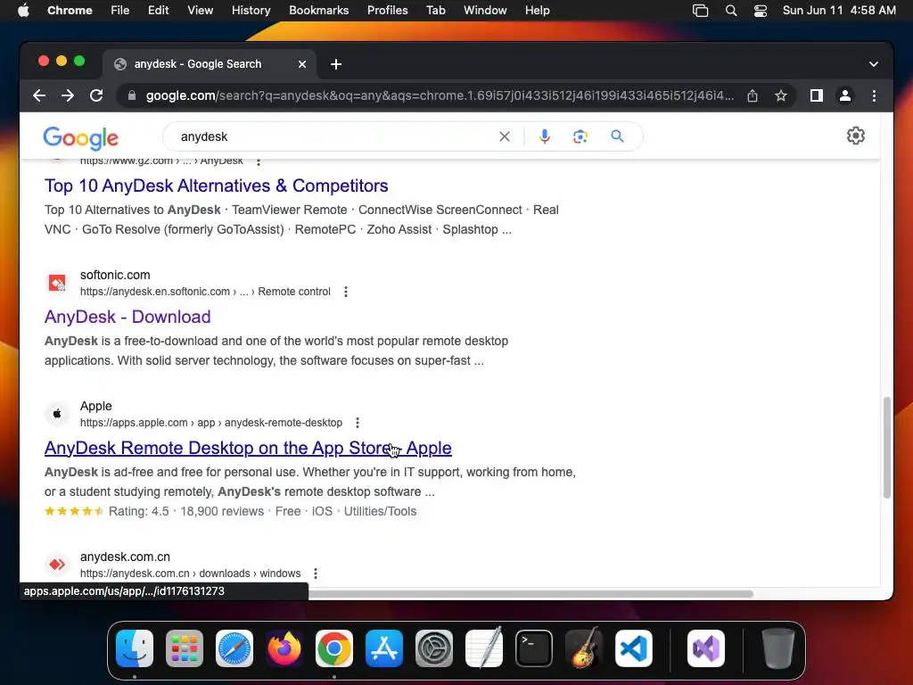The image size is (913, 685).
Task: Start voice search with microphone
Action: click(545, 136)
